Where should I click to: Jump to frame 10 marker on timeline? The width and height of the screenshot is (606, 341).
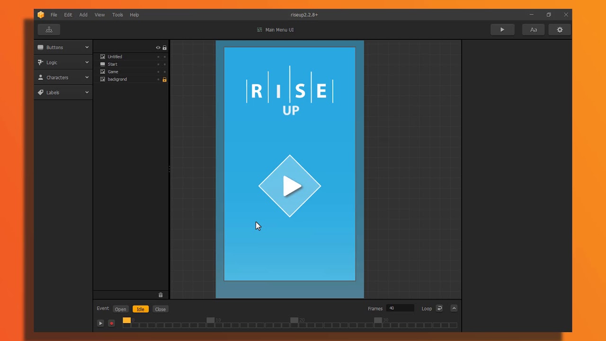(210, 321)
